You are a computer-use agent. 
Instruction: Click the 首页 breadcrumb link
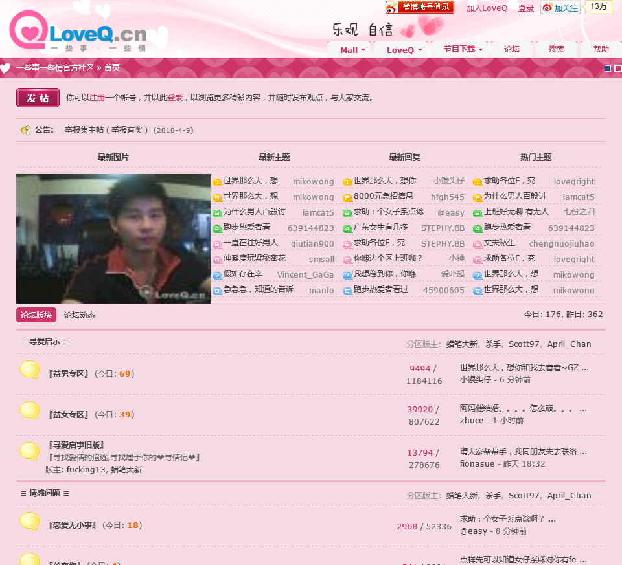click(112, 68)
